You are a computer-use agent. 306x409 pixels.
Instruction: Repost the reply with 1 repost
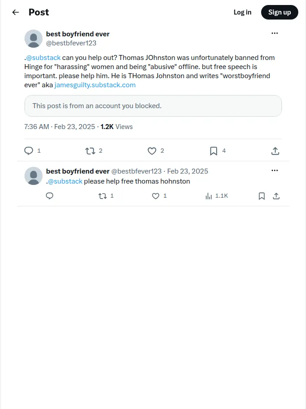[102, 196]
